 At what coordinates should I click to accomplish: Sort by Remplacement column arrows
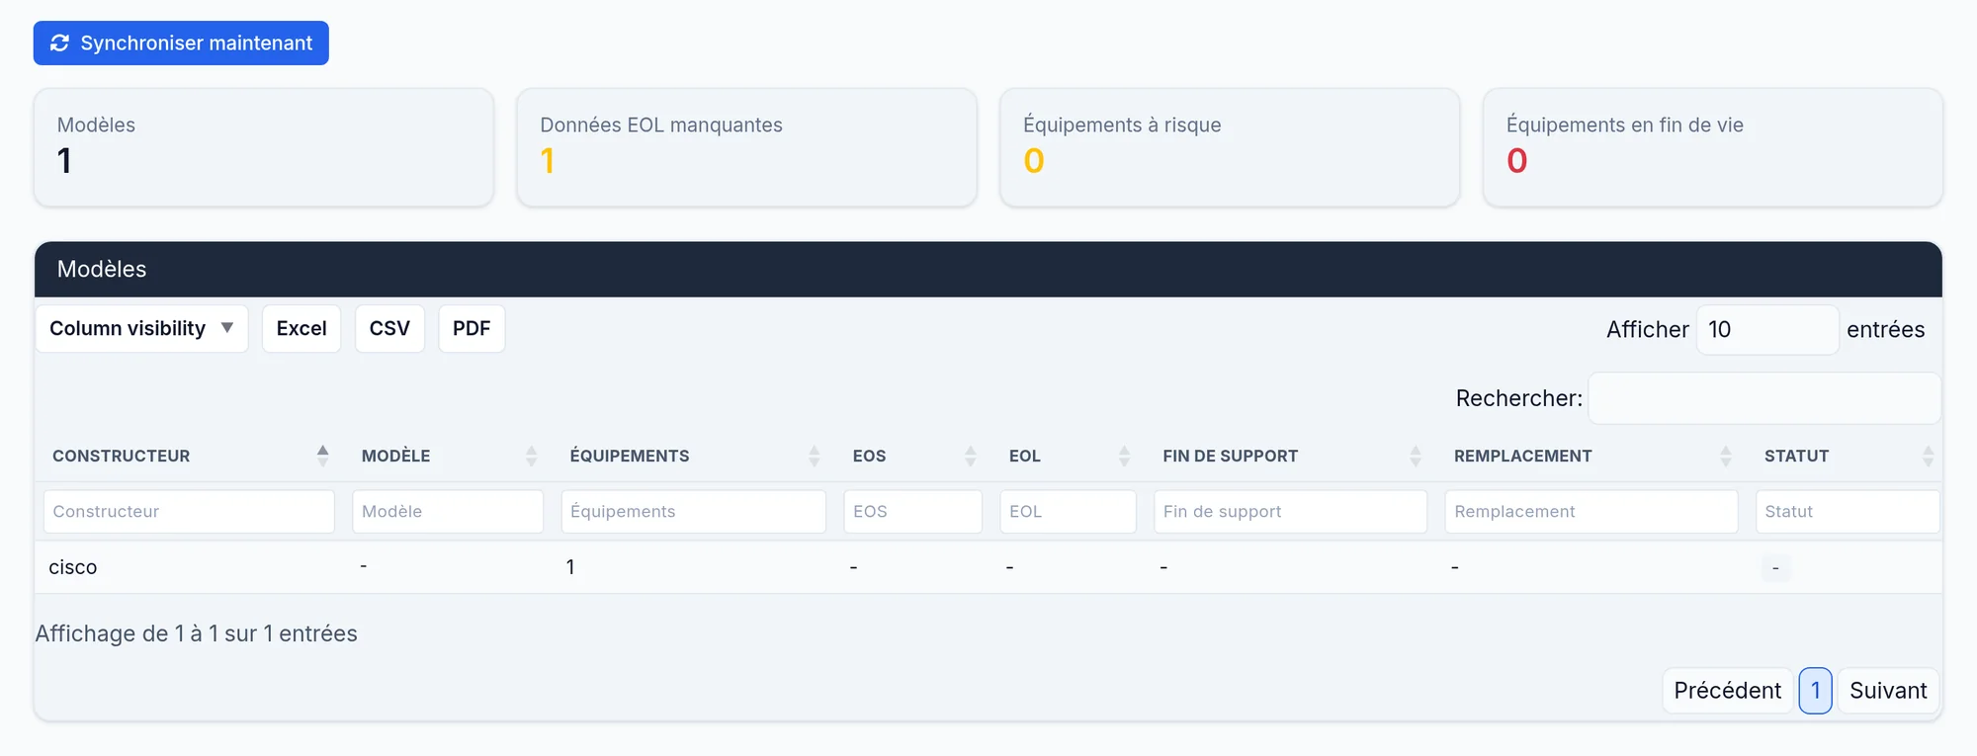click(x=1725, y=456)
